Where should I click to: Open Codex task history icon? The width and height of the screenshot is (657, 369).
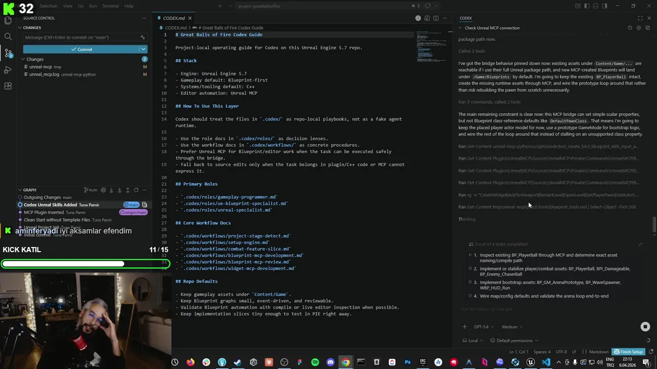[630, 28]
